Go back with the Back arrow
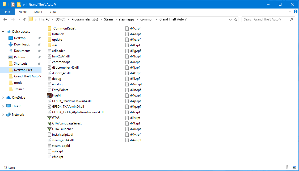Image resolution: width=299 pixels, height=171 pixels. click(5, 19)
